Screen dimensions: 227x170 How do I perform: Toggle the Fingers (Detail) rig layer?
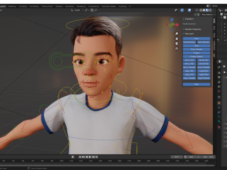tap(197, 57)
